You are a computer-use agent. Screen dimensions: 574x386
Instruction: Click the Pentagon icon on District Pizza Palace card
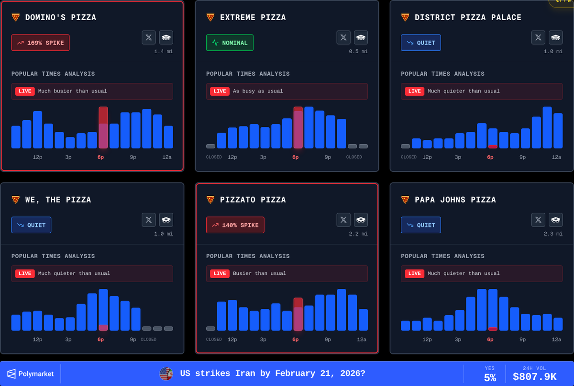coord(556,37)
